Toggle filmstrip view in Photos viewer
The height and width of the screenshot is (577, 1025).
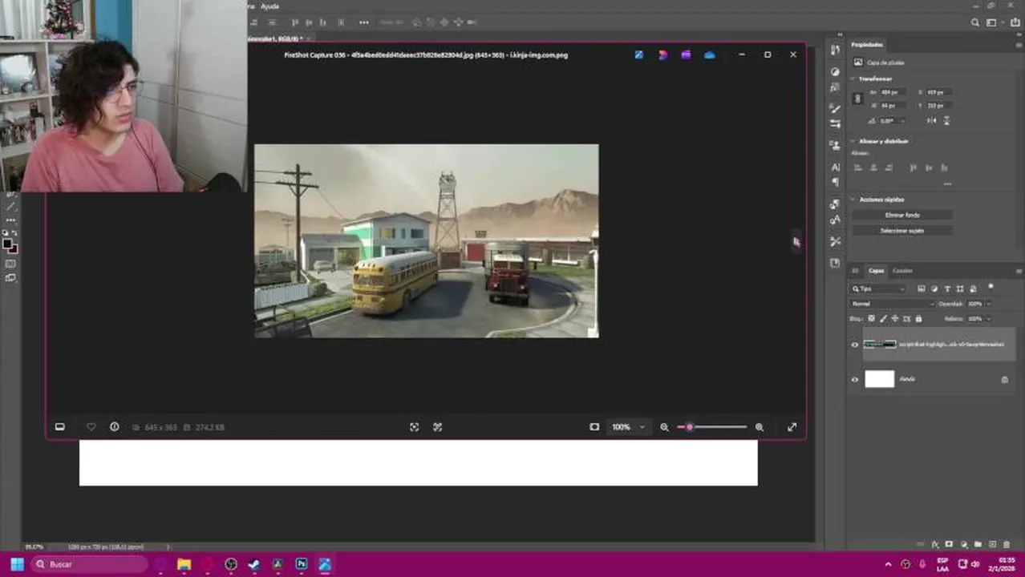coord(59,427)
